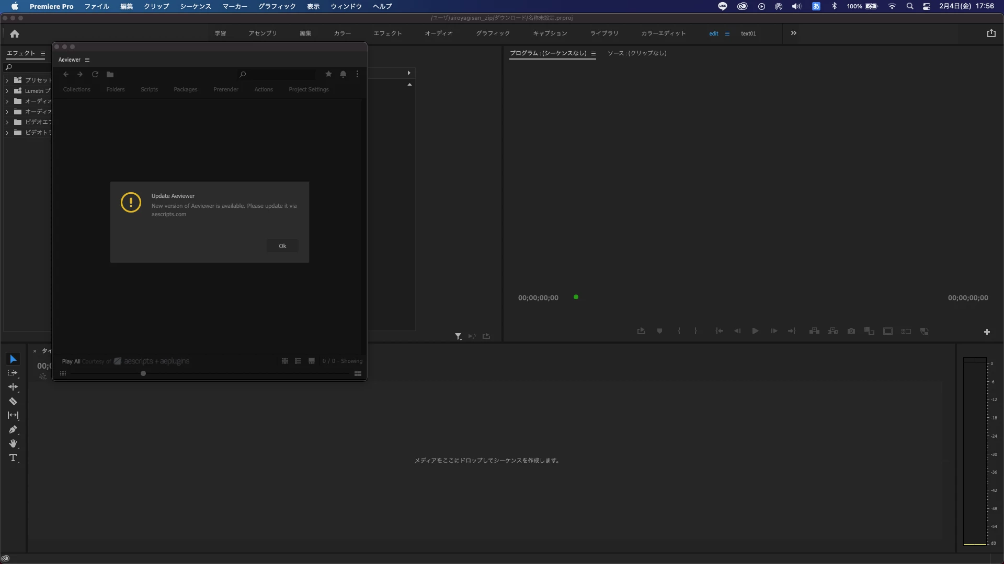This screenshot has height=564, width=1004.
Task: Click the Home icon
Action: [15, 33]
